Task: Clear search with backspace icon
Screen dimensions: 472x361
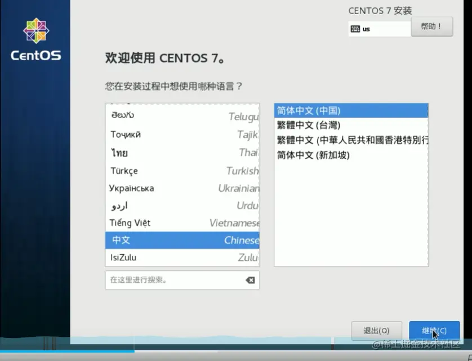Action: click(250, 280)
